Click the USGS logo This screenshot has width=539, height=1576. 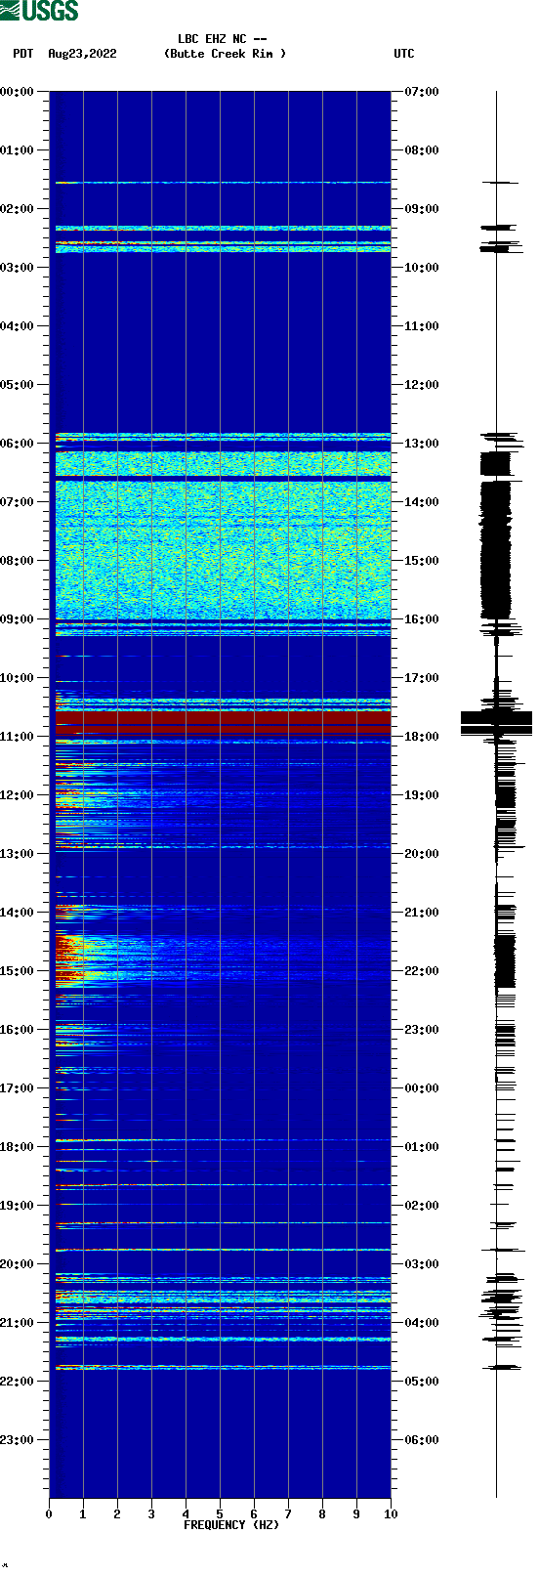point(39,11)
